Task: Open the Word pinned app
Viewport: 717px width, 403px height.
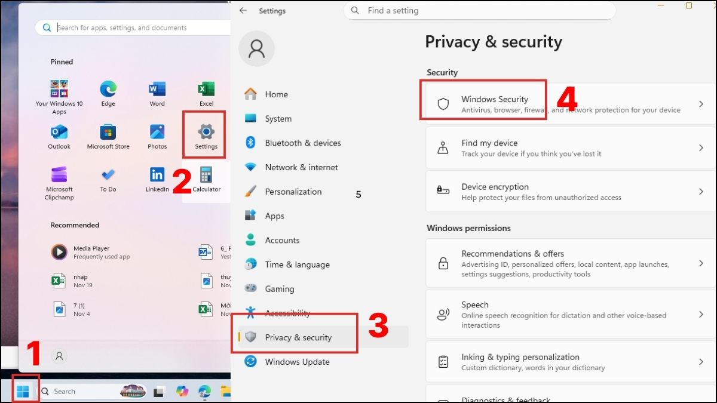Action: (x=157, y=93)
